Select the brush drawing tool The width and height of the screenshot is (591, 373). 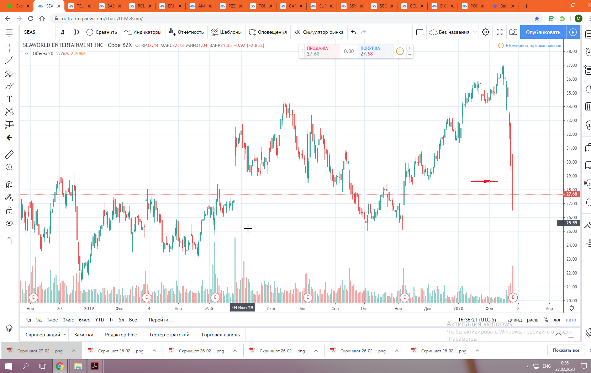[9, 86]
